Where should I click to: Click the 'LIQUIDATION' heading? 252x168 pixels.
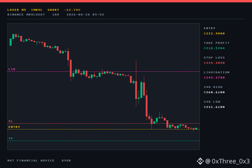[x=217, y=72]
